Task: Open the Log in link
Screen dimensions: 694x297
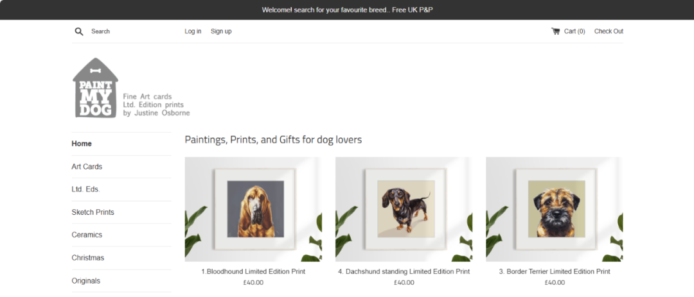Action: pos(193,31)
